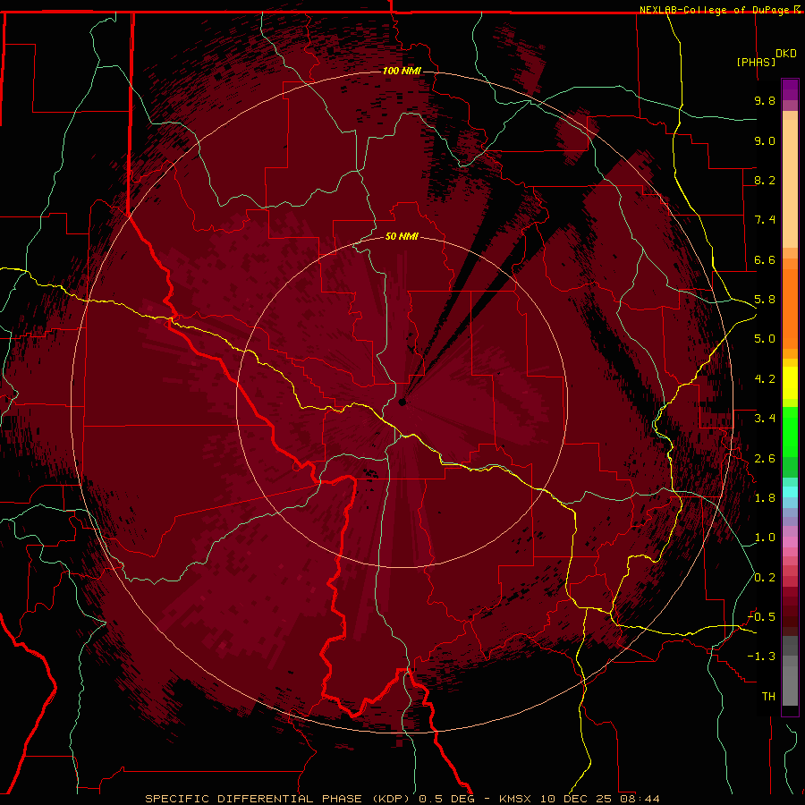The height and width of the screenshot is (805, 805).
Task: Click the 5.0 color scale value
Action: pos(765,339)
